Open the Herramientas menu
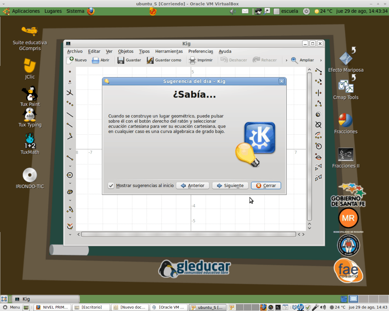This screenshot has height=311, width=389. coord(169,51)
